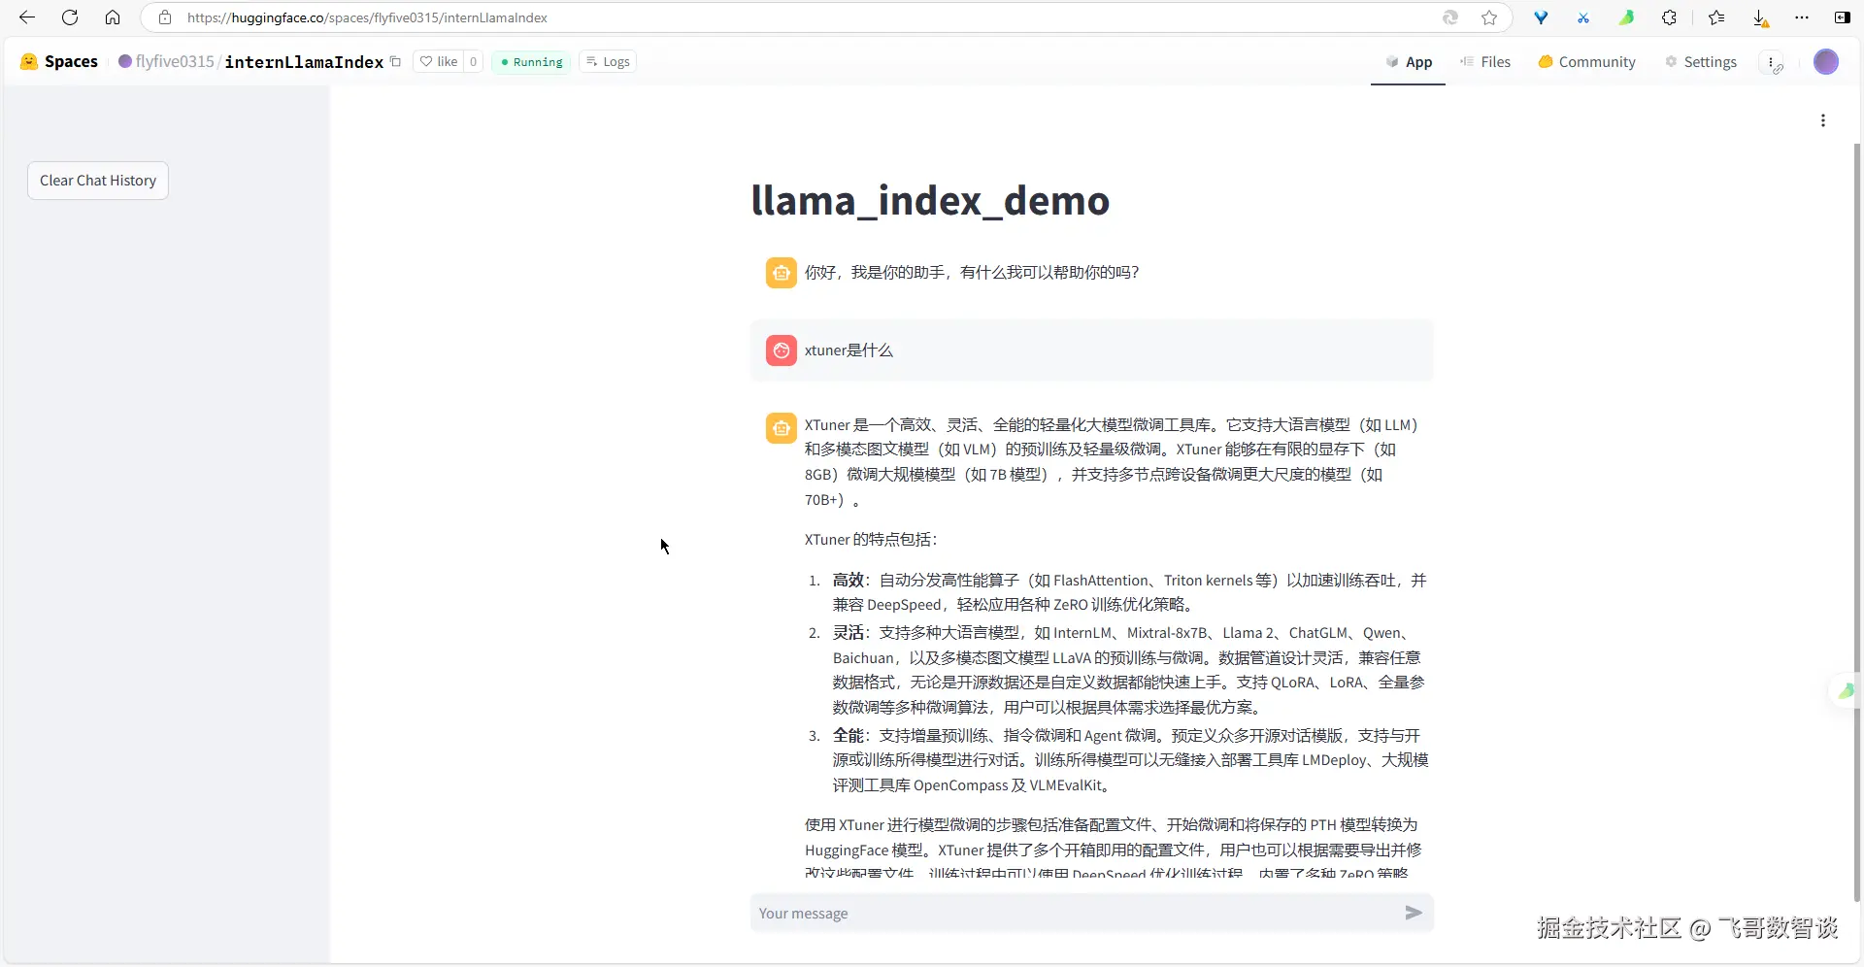View site info lock icon
The width and height of the screenshot is (1864, 967).
(x=165, y=17)
